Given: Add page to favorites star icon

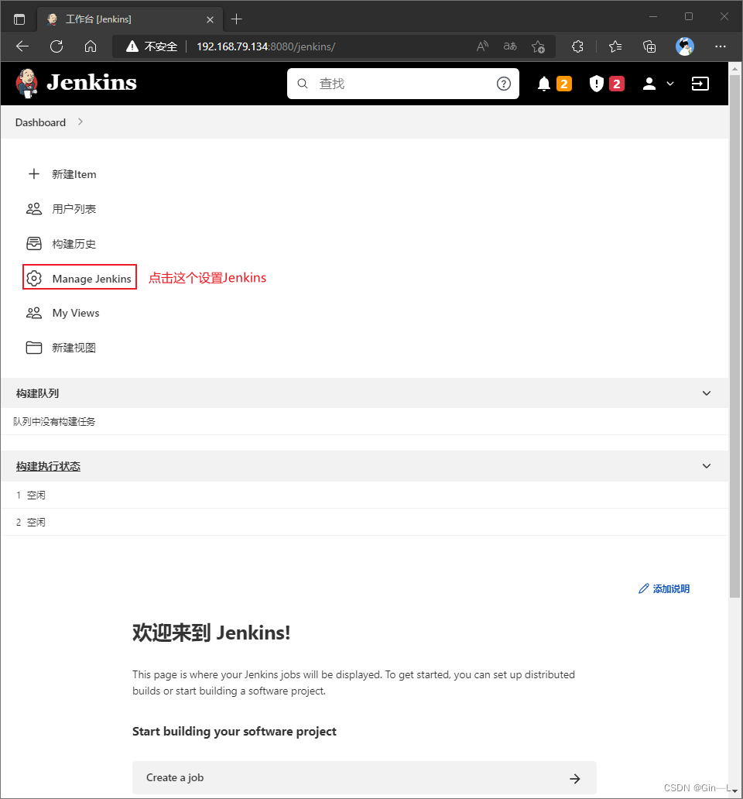Looking at the screenshot, I should pyautogui.click(x=538, y=46).
